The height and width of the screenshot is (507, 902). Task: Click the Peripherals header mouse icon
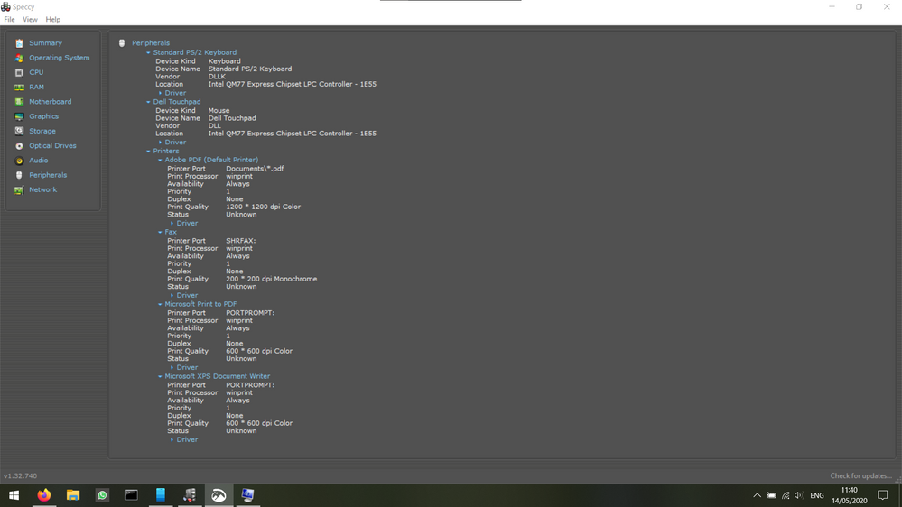coord(121,43)
